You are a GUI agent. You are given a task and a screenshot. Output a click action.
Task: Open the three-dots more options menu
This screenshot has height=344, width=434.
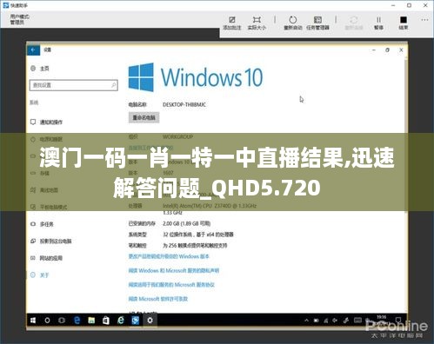point(424,20)
